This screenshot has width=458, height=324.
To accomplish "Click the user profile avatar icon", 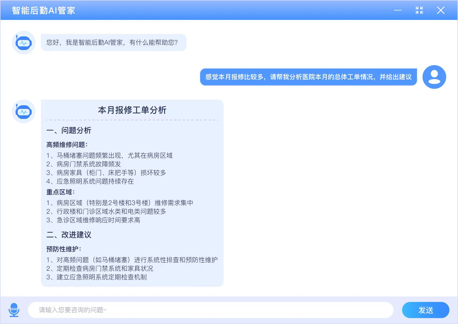I will click(434, 77).
